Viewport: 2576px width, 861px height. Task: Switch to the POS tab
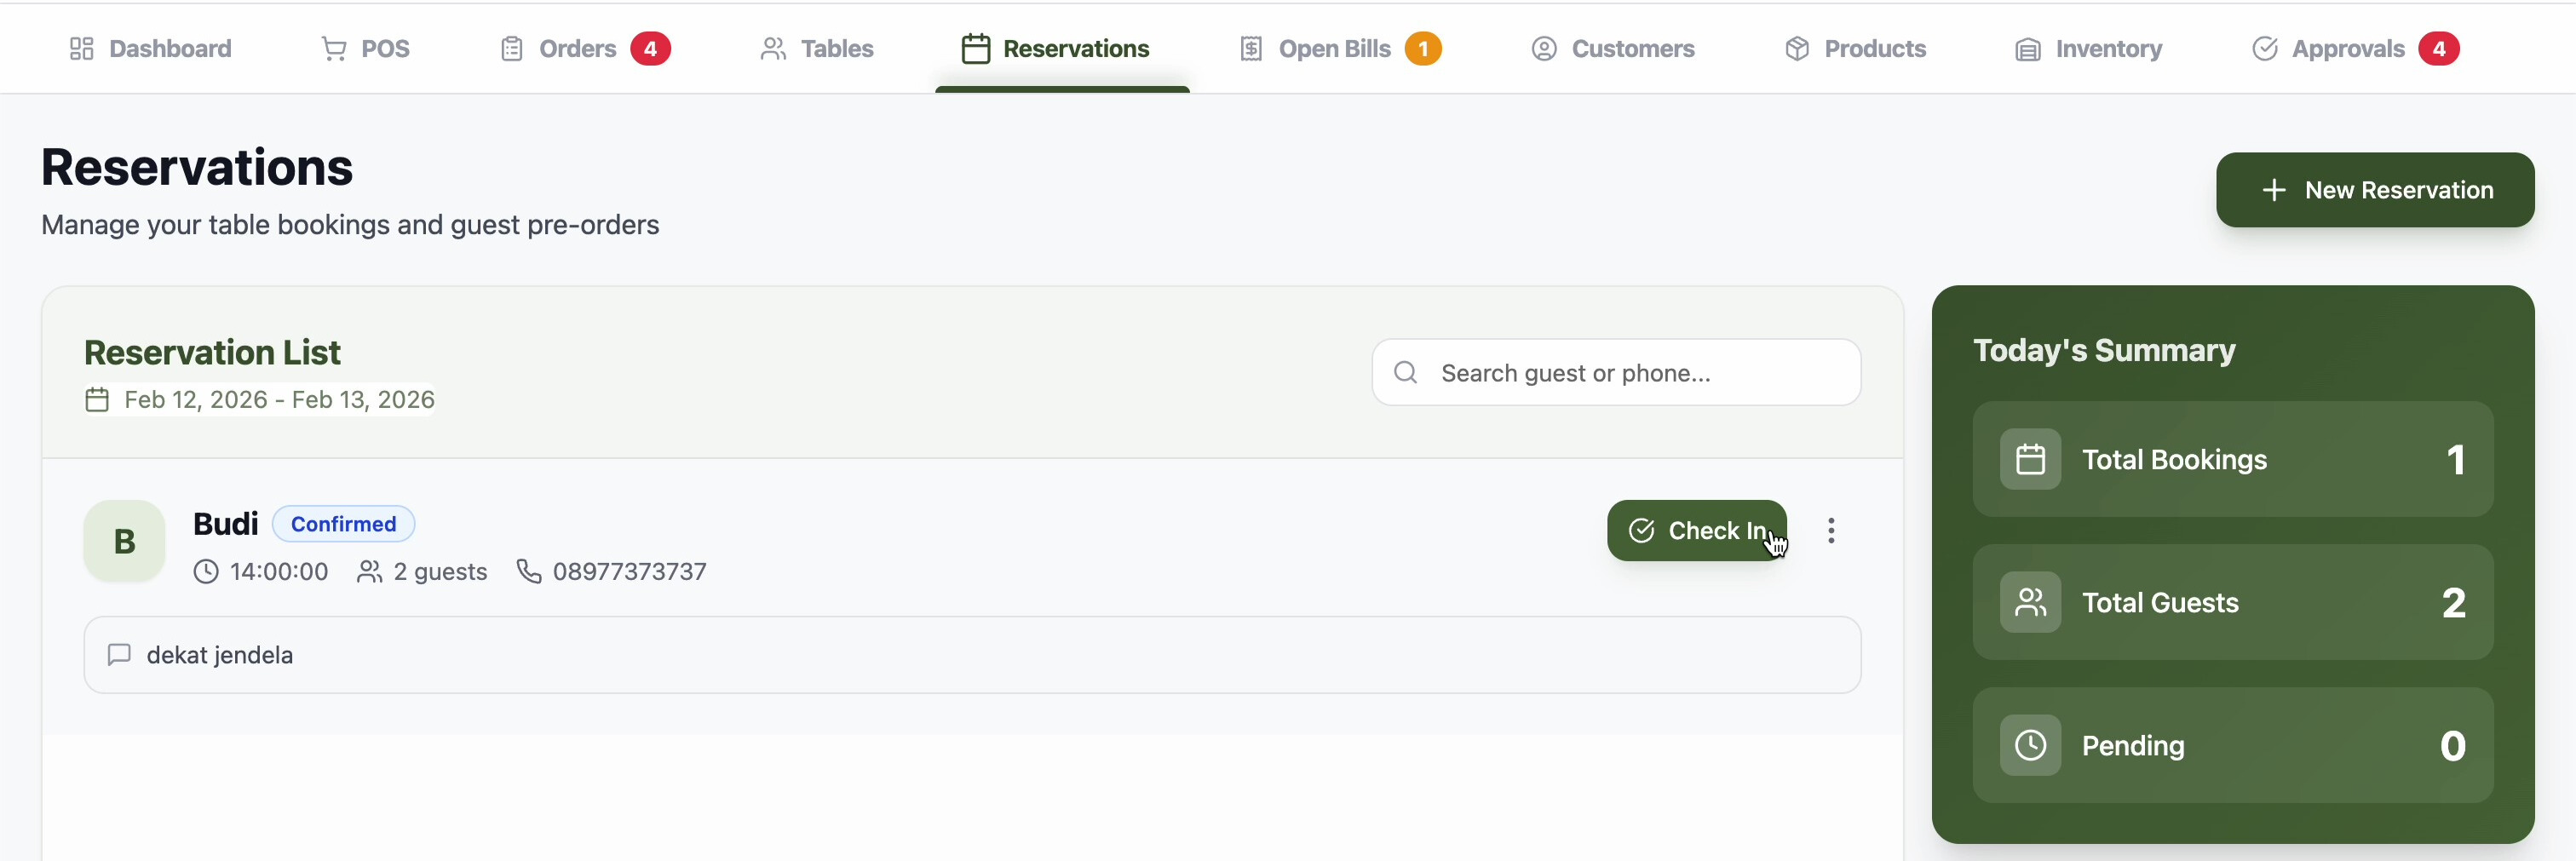coord(365,49)
